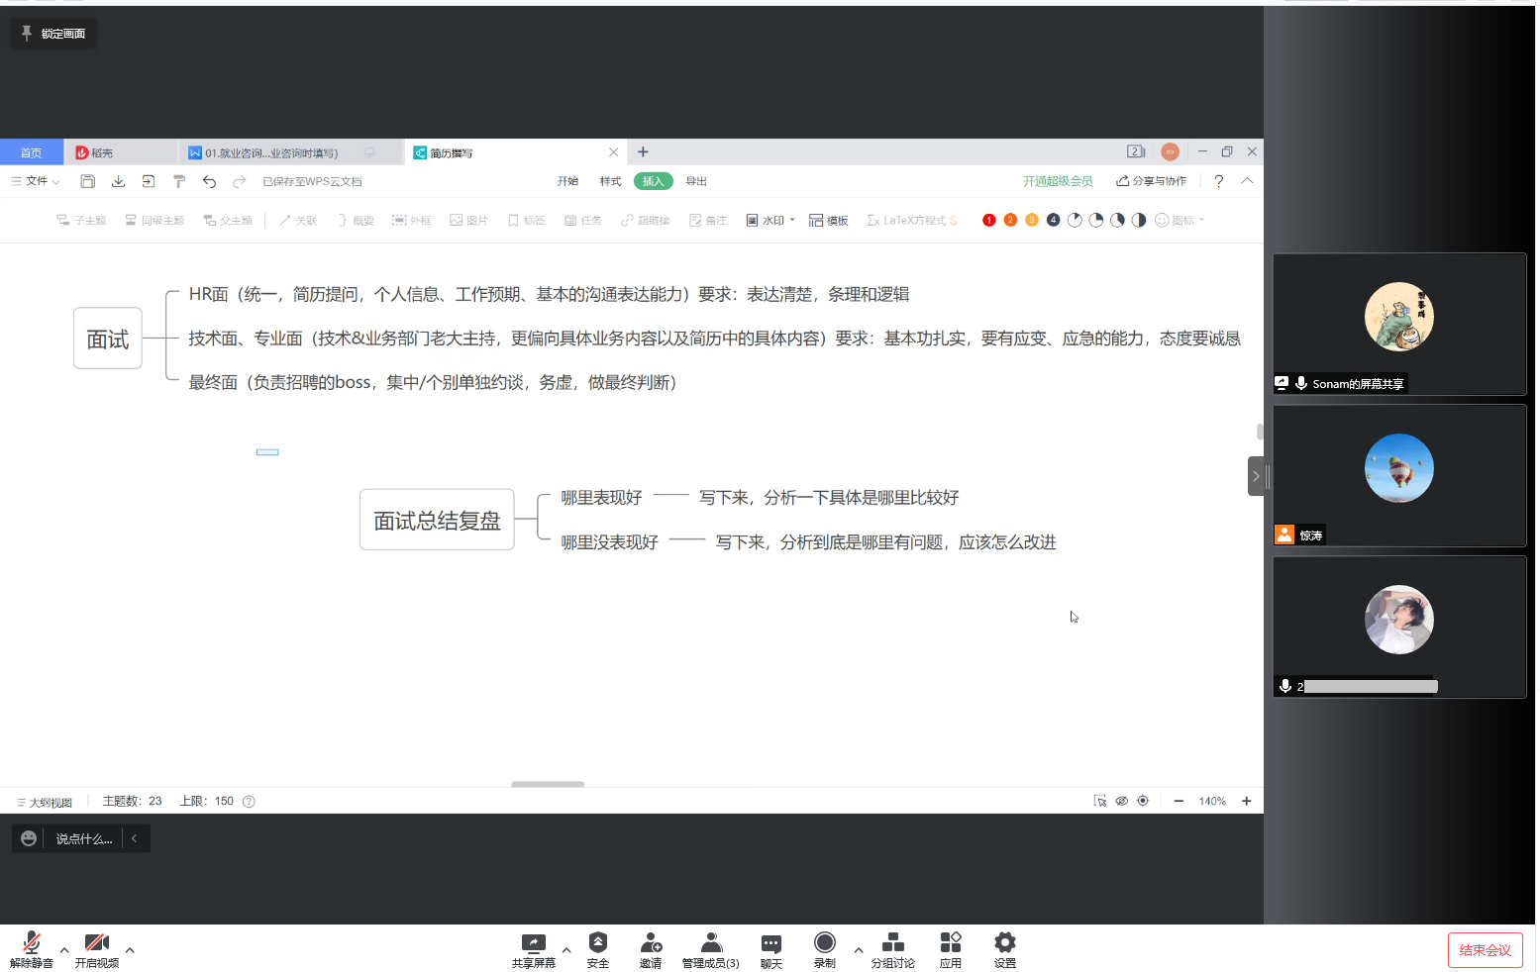Open the Security shield icon

coord(597,942)
